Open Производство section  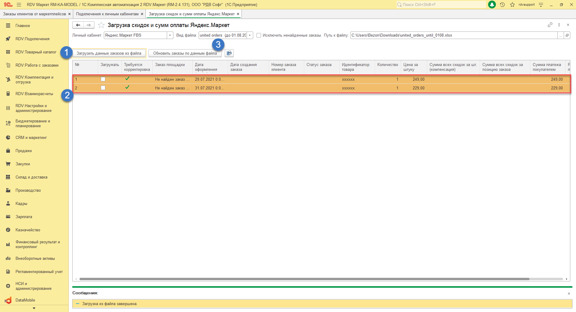click(x=28, y=190)
